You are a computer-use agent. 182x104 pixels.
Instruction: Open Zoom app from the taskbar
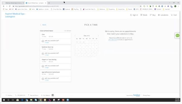coord(68,100)
